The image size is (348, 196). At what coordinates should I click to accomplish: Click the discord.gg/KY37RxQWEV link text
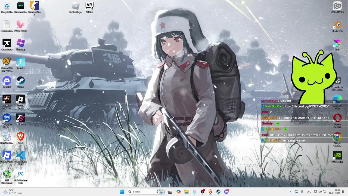click(306, 106)
